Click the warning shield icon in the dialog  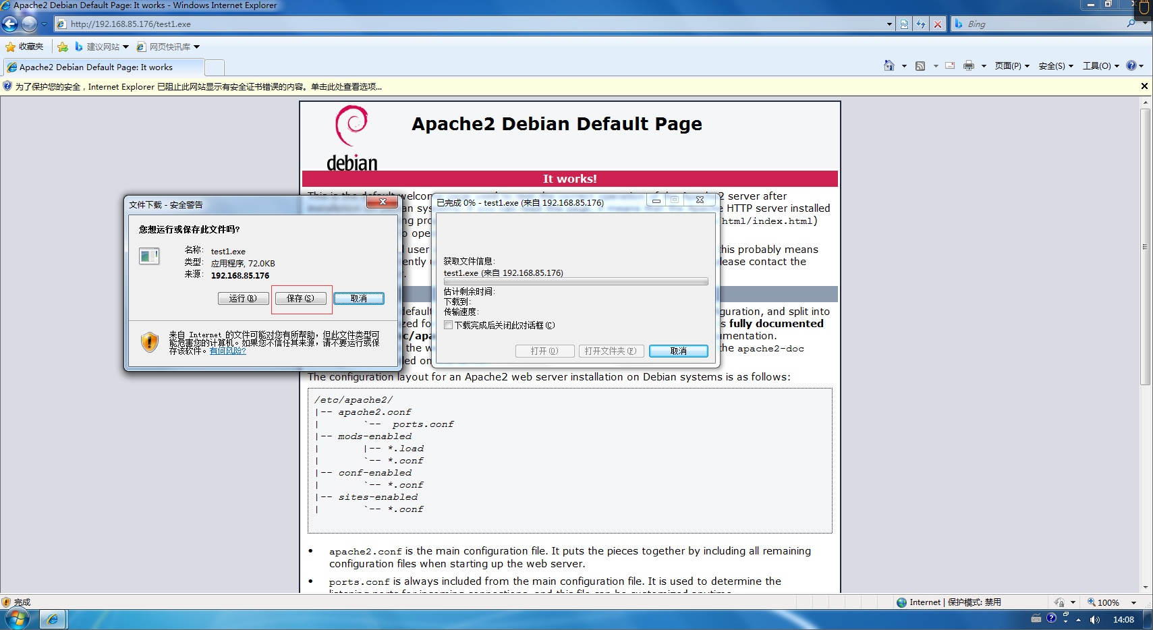click(x=150, y=342)
